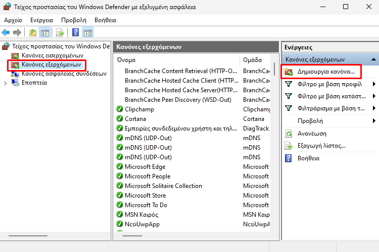Screen dimensions: 379x252
Task: Click the funnel icon of Φίλτρο με βάση κατάστ...
Action: [289, 96]
